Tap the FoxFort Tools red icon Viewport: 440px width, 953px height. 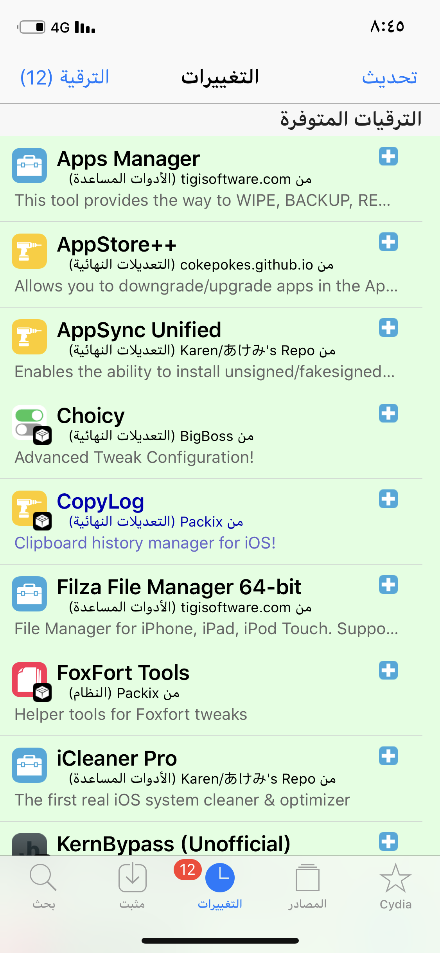(x=29, y=680)
